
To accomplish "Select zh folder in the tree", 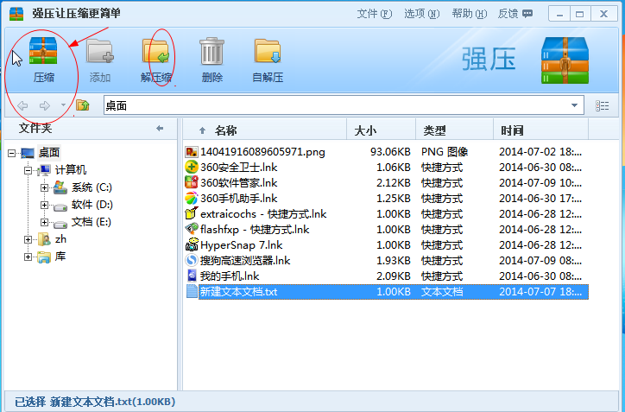I will coord(60,239).
